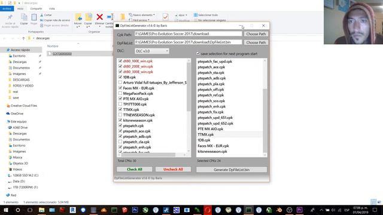
Task: Click Anclar al Acceso rápido pin icon
Action: pyautogui.click(x=10, y=17)
